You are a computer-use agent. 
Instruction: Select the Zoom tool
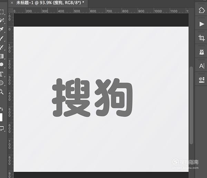pos(2,92)
